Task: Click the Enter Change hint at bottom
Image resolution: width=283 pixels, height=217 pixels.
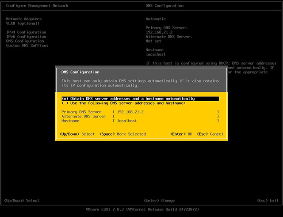Action: pos(159,201)
